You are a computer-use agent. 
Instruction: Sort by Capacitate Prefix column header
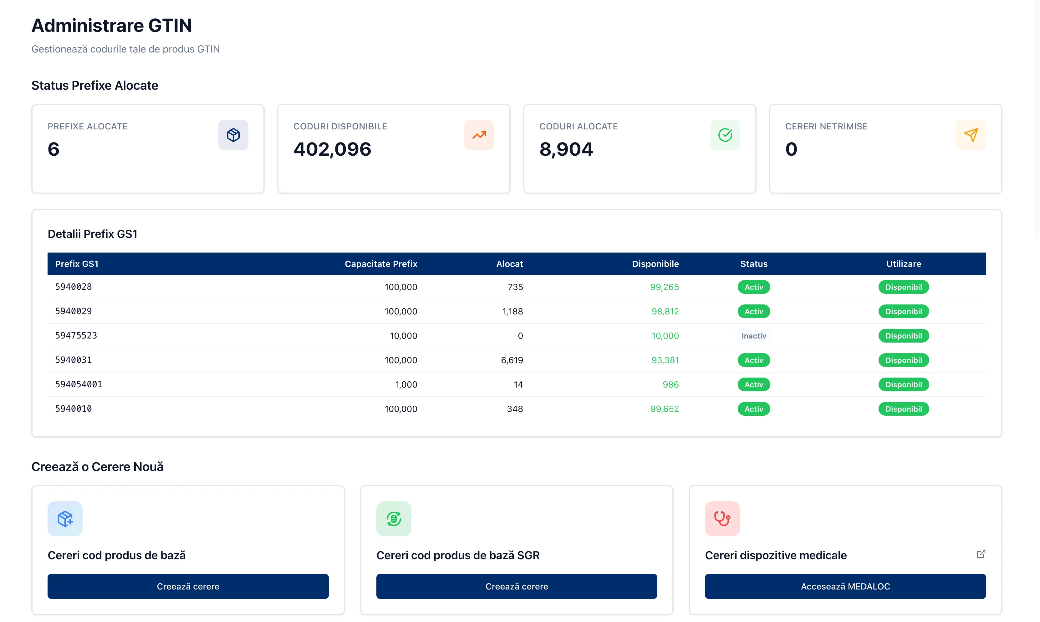(380, 263)
